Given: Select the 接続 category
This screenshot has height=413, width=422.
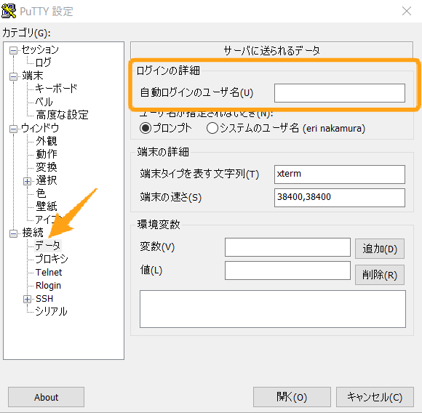Looking at the screenshot, I should 33,233.
